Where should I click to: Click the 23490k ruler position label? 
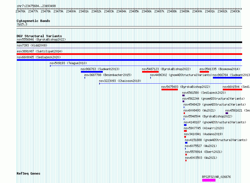197,11
